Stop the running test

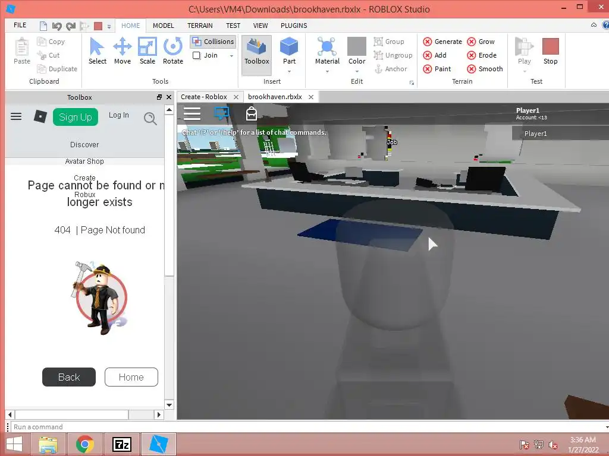(550, 51)
